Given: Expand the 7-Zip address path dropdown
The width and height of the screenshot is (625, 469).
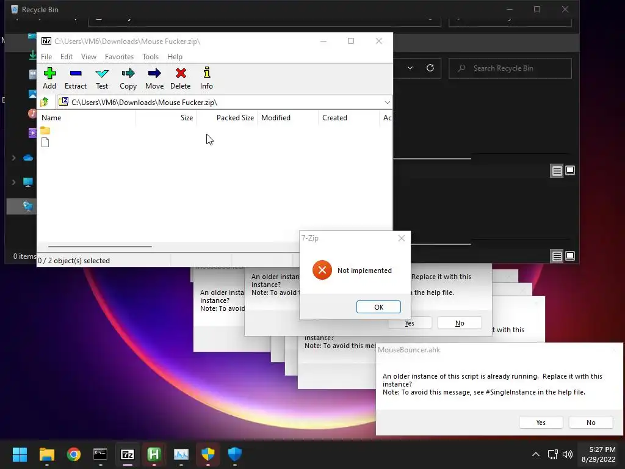Looking at the screenshot, I should tap(387, 103).
